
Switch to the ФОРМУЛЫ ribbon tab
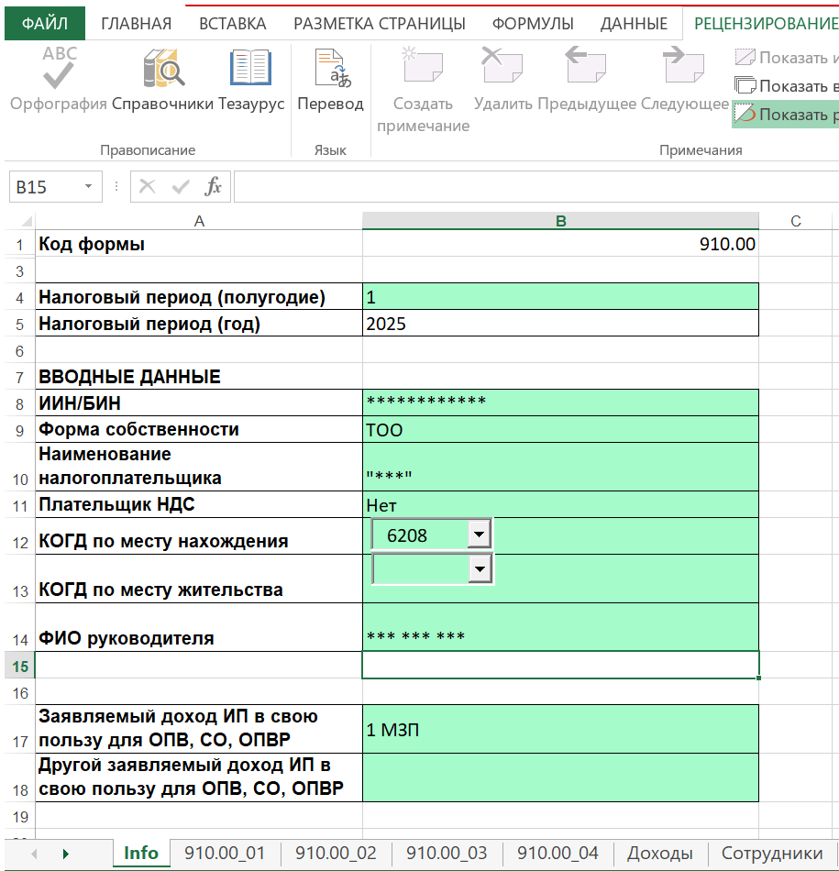click(533, 24)
